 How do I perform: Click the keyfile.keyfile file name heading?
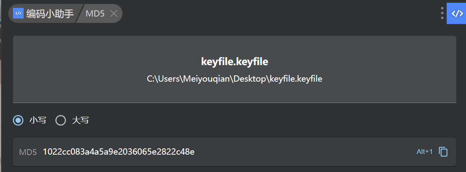[234, 62]
